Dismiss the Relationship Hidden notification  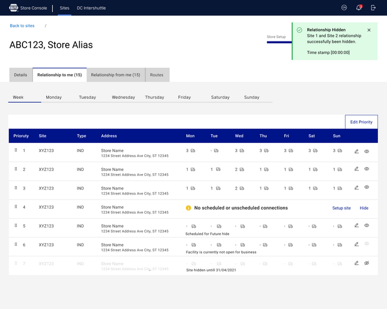click(x=369, y=30)
